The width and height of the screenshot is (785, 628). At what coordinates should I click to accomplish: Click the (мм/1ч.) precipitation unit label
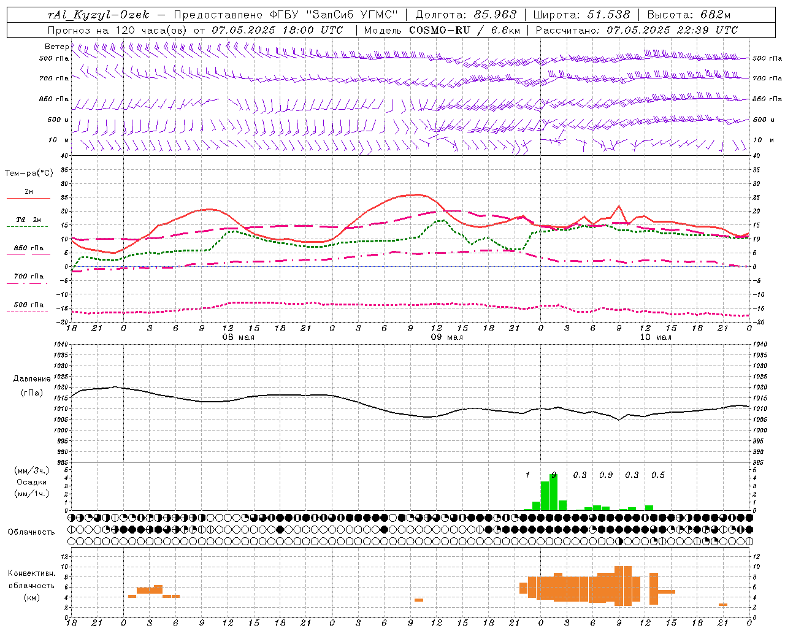coord(32,494)
